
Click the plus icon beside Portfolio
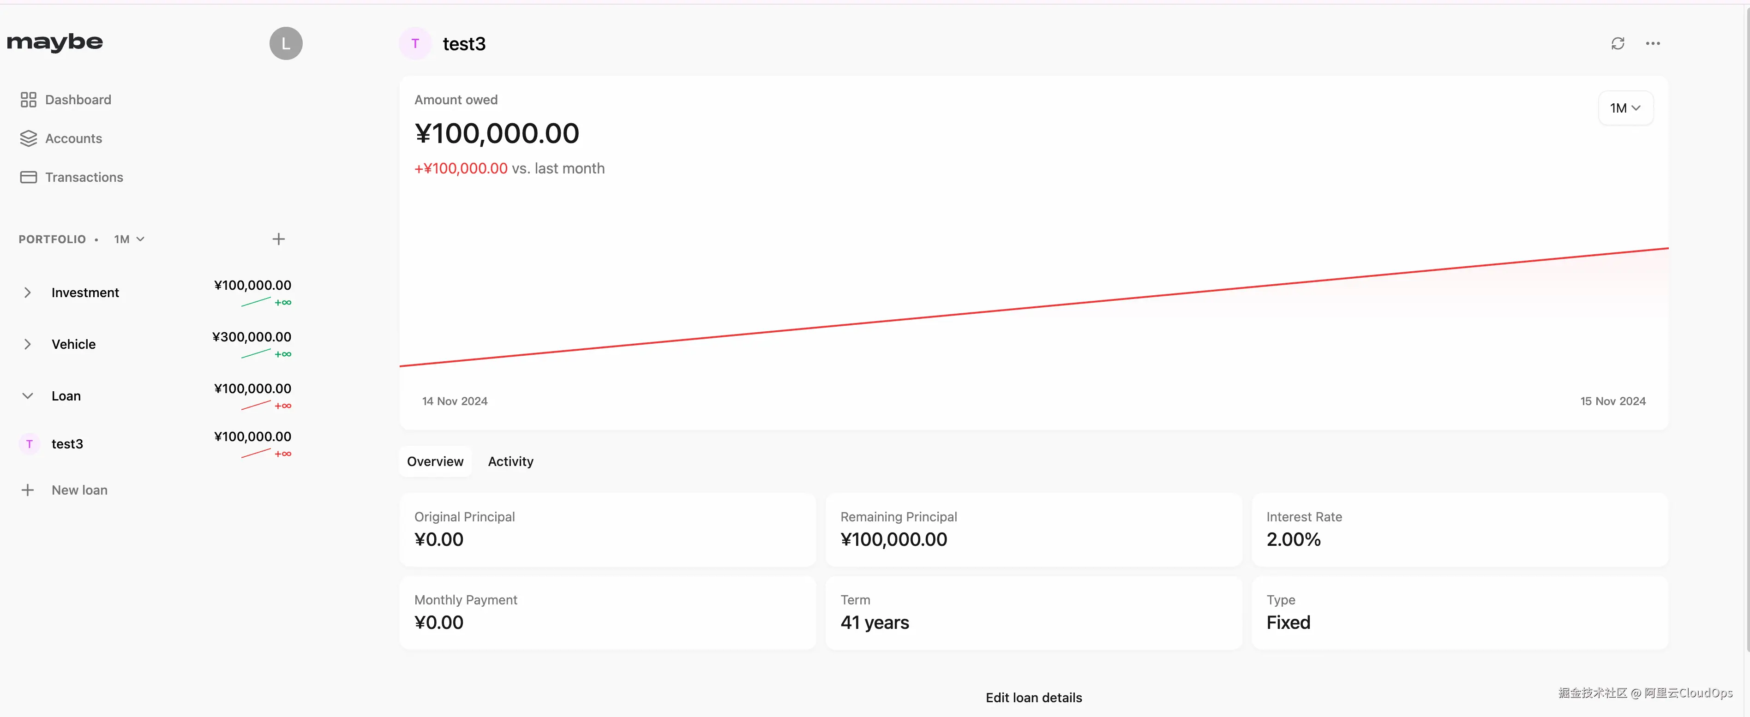coord(279,239)
